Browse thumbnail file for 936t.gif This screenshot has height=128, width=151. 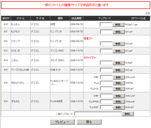point(118,89)
